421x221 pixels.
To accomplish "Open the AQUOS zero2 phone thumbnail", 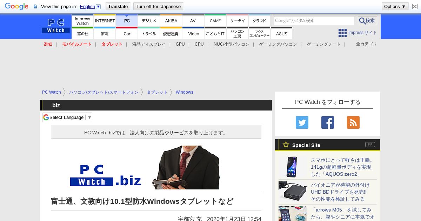I will (293, 167).
